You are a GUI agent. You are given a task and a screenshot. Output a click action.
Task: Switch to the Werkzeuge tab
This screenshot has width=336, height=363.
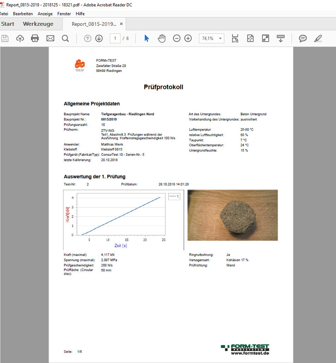(38, 24)
